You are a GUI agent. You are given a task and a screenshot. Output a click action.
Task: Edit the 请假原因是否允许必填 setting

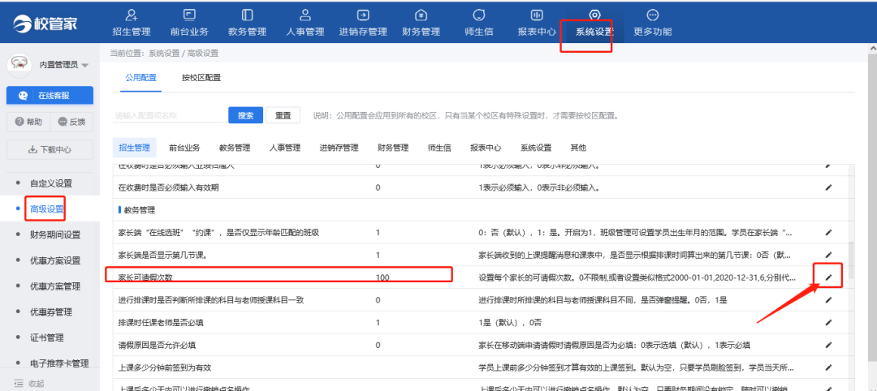coord(828,345)
